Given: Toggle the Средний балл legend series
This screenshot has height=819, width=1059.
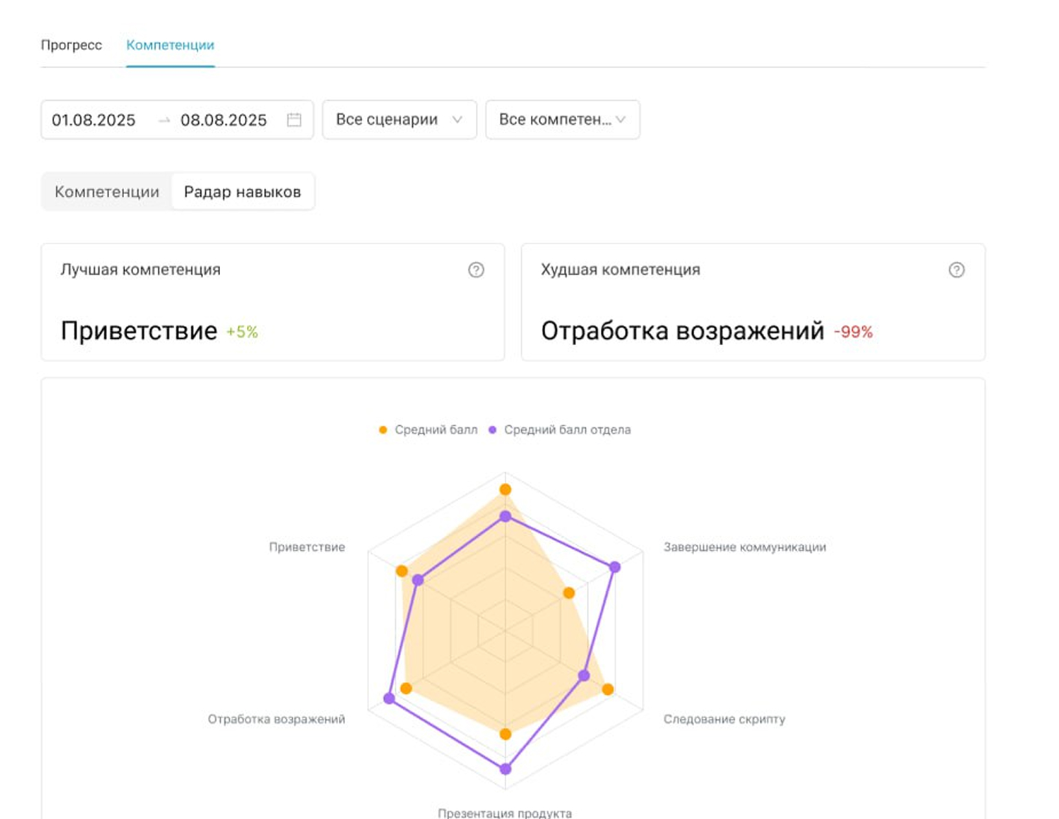Looking at the screenshot, I should tap(428, 430).
